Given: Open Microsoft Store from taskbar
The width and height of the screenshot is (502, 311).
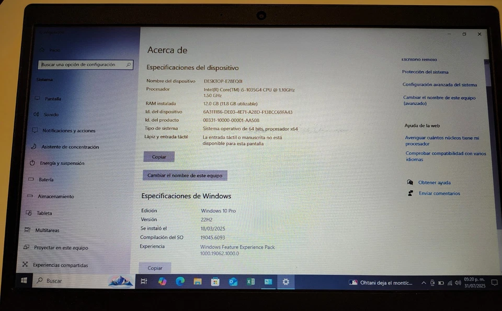Looking at the screenshot, I should pos(215,282).
